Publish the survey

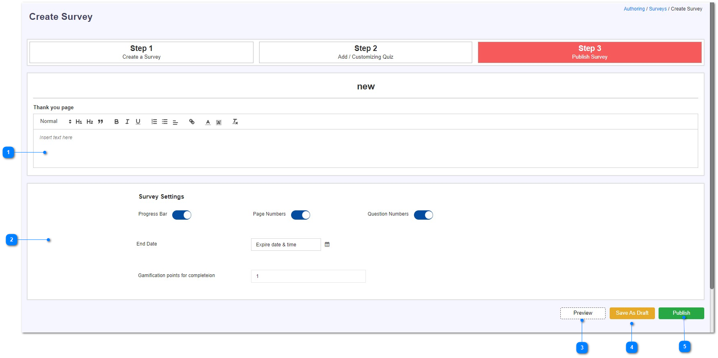pos(681,313)
